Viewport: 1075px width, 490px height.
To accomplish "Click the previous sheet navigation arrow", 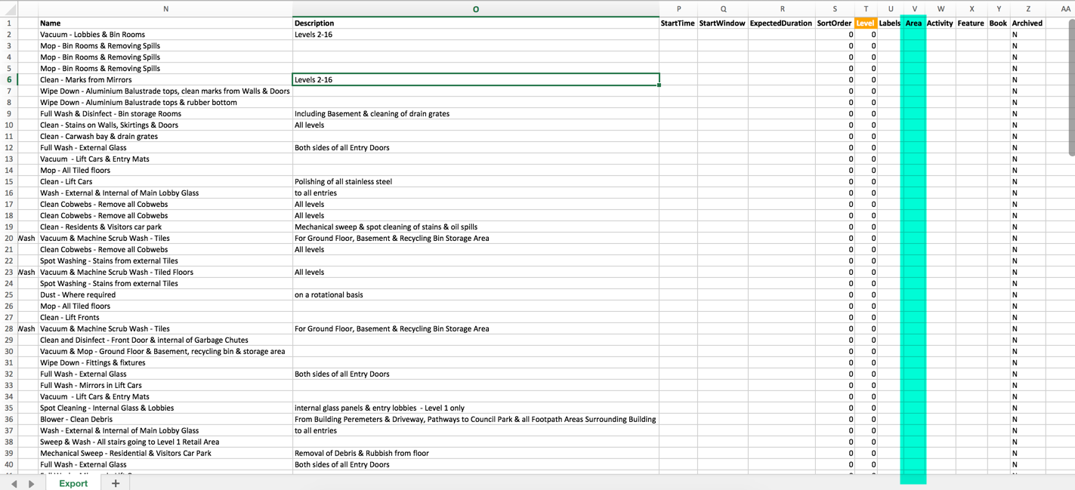I will (x=14, y=483).
